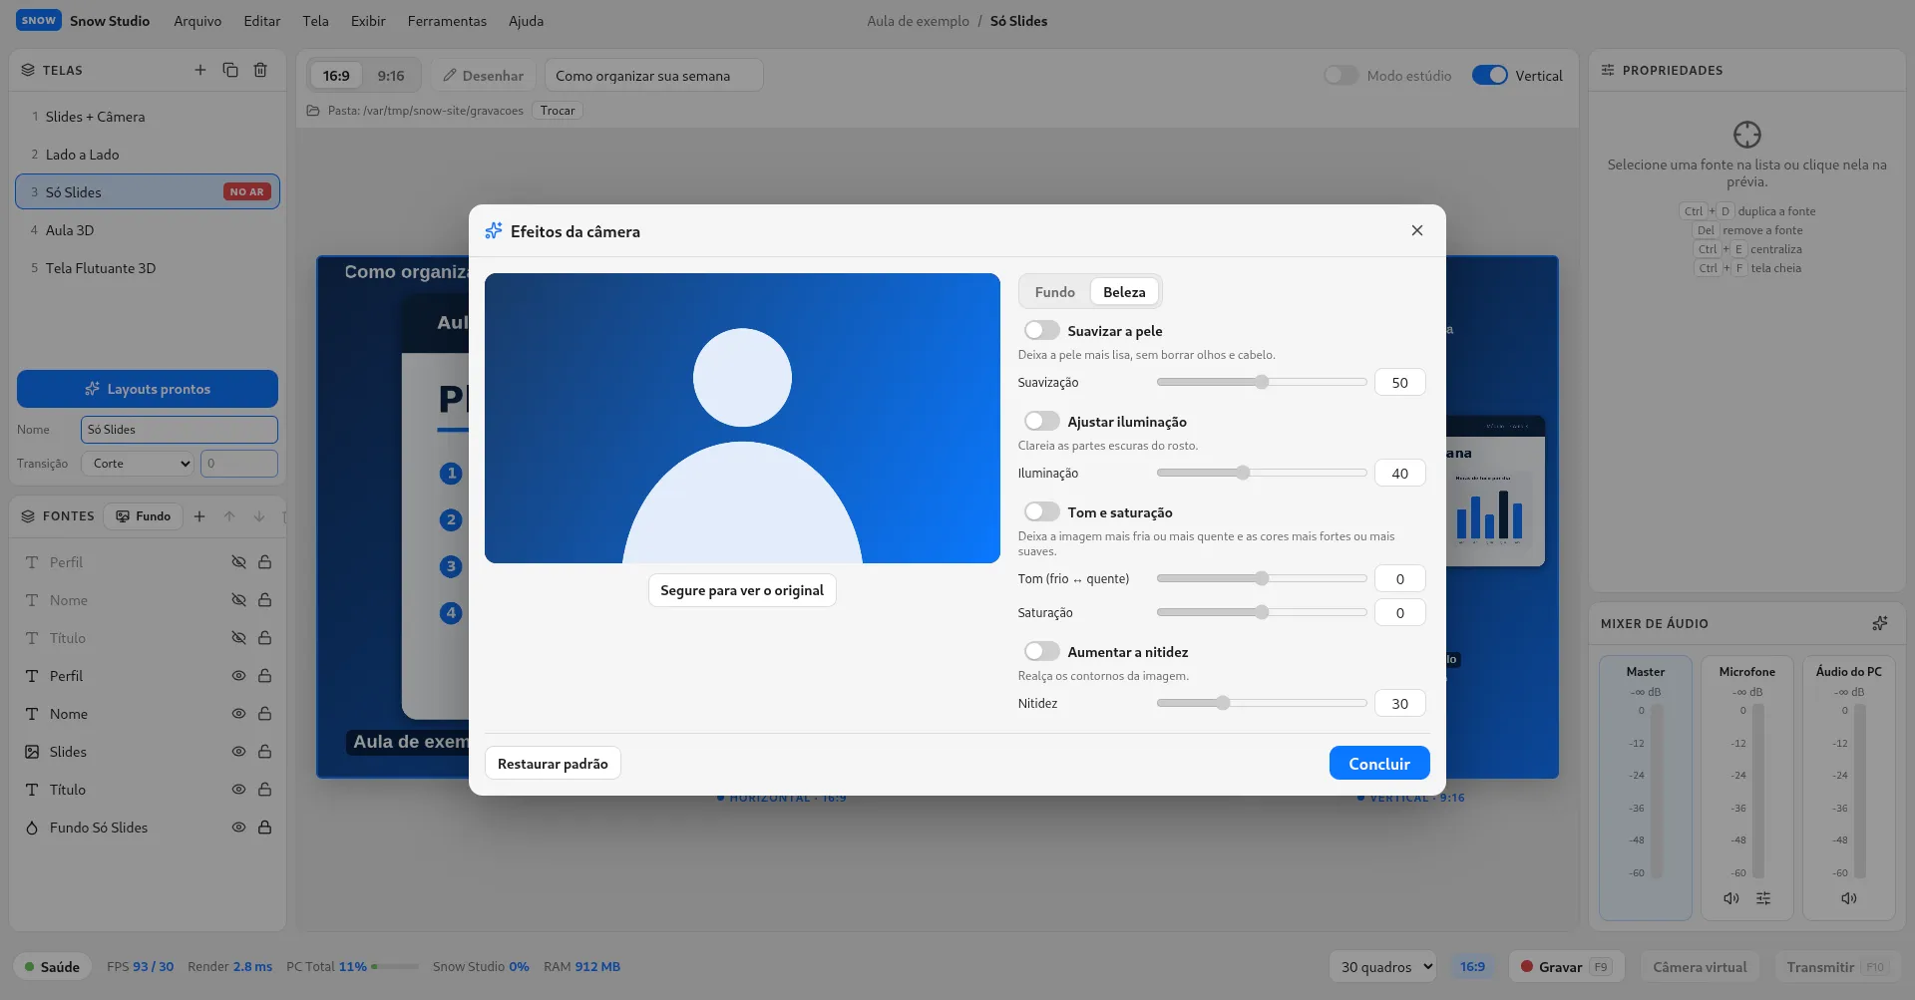Turn off the Vertical switch
Image resolution: width=1915 pixels, height=1000 pixels.
click(1490, 76)
